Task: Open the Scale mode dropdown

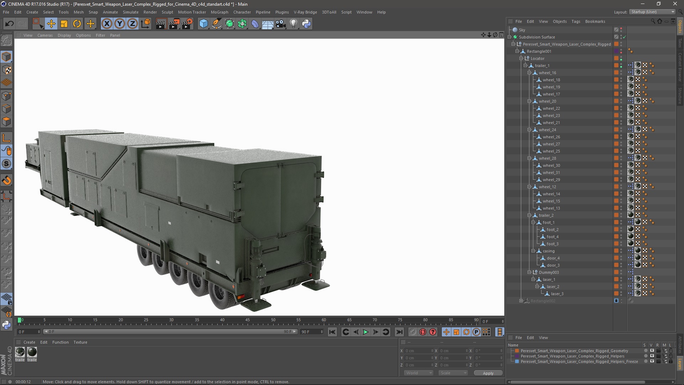Action: [453, 373]
